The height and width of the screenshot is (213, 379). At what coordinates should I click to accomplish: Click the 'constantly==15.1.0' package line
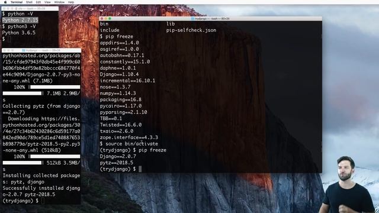pos(125,62)
